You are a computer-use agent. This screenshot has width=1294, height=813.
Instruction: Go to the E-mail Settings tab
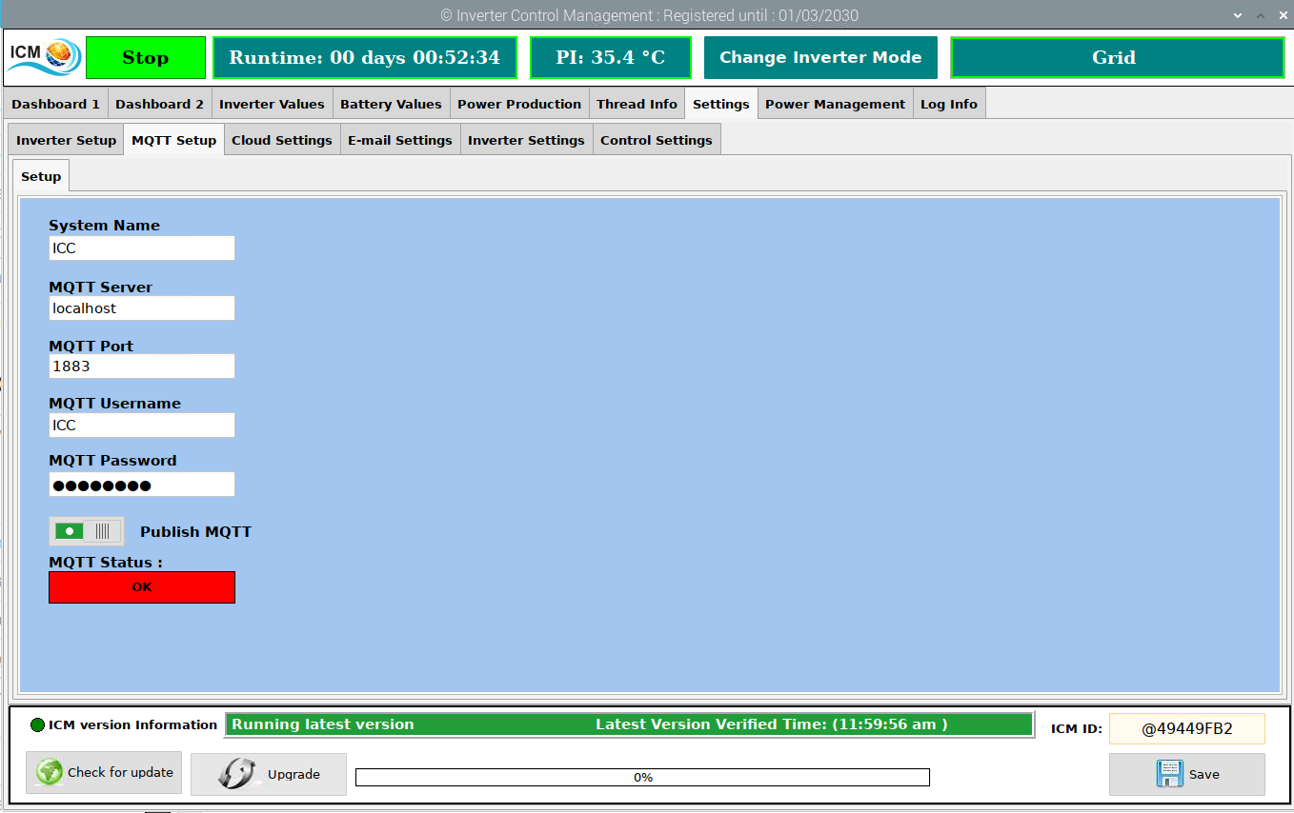click(x=399, y=140)
